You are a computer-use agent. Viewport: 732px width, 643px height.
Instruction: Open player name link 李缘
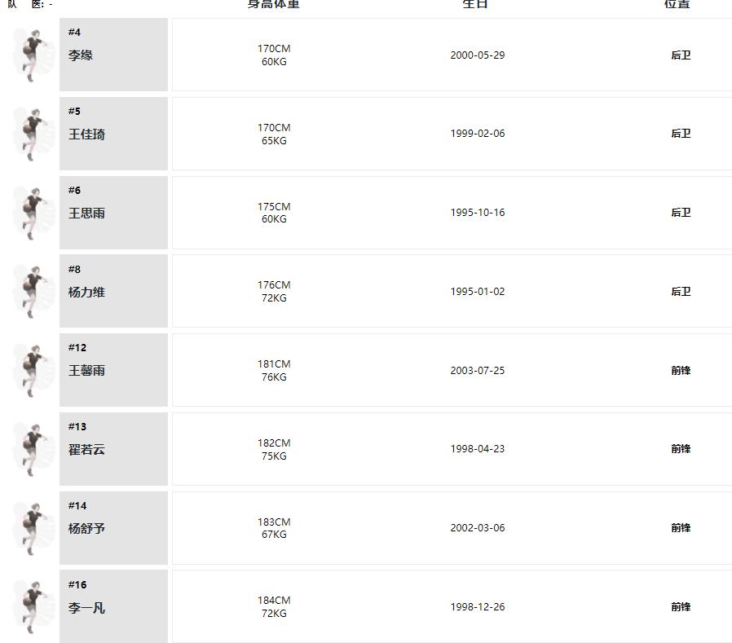pos(81,55)
